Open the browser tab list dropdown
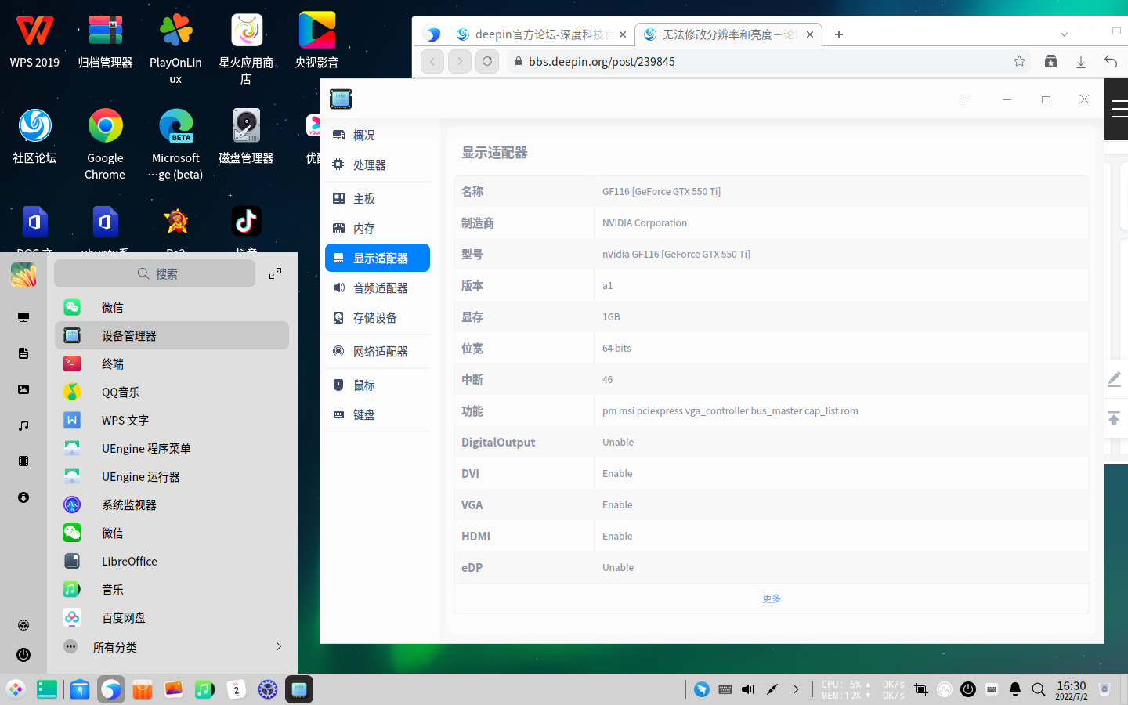 [1064, 34]
